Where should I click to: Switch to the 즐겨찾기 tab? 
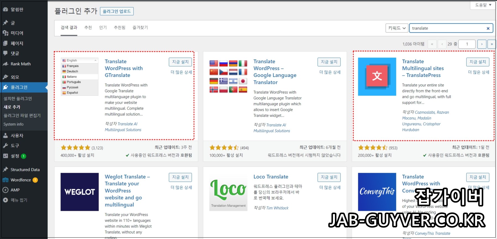point(140,28)
